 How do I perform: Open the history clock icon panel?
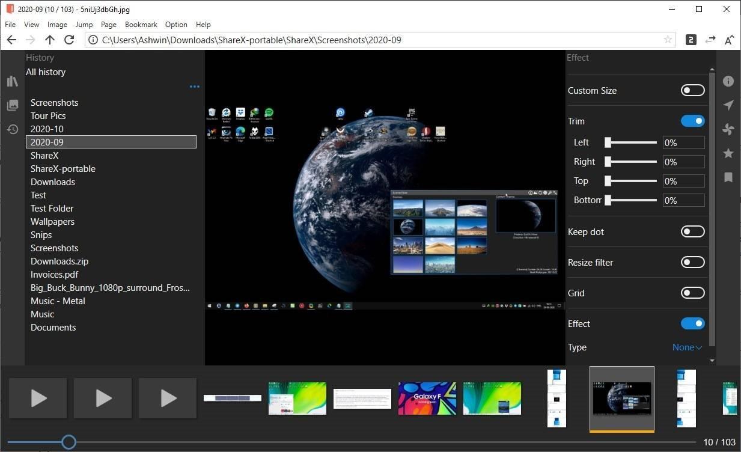(13, 129)
